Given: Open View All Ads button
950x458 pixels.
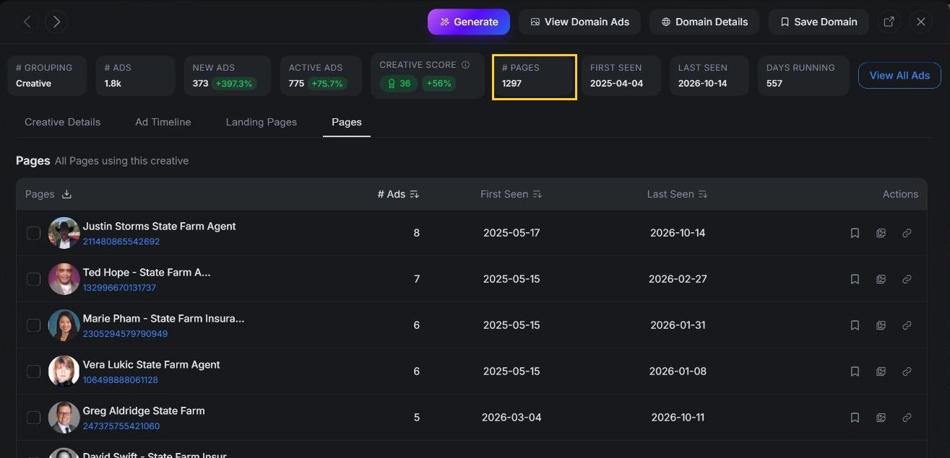Looking at the screenshot, I should (x=899, y=75).
